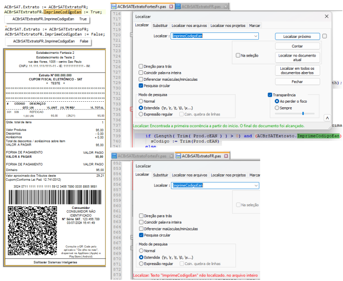The image size is (343, 281).
Task: Click the barcode on the receipt preview
Action: point(55,197)
